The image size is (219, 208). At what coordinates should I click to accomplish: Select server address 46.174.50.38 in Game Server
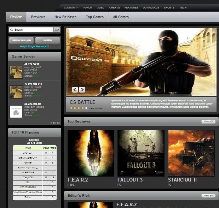(32, 64)
